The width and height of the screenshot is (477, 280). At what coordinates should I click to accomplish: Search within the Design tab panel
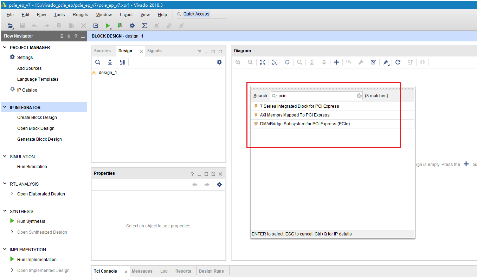pos(98,62)
